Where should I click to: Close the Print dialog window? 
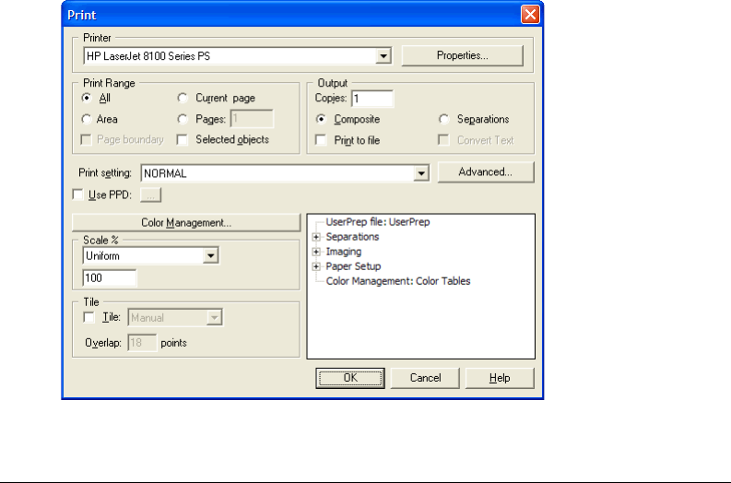[x=530, y=15]
